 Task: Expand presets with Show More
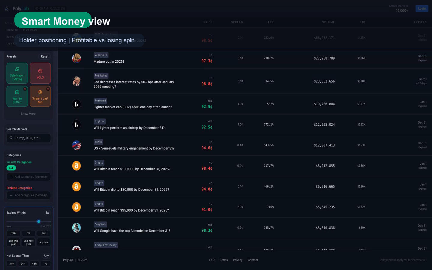click(28, 114)
